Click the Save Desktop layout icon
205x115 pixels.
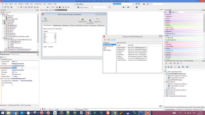click(x=136, y=4)
